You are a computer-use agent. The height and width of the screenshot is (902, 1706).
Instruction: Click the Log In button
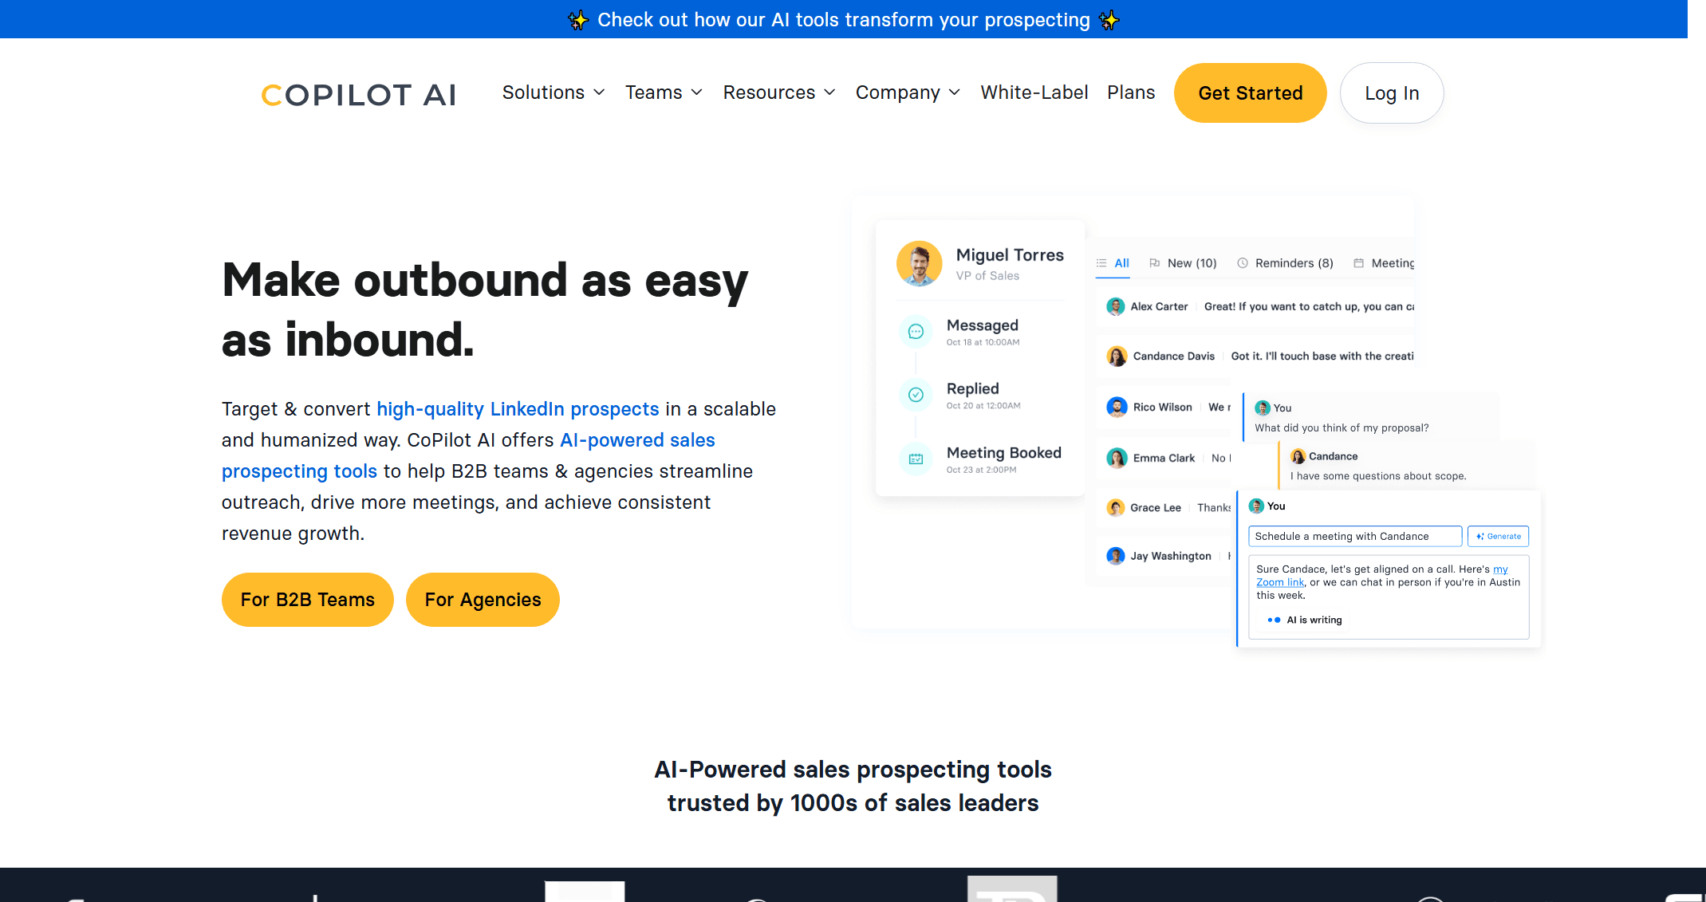tap(1391, 93)
